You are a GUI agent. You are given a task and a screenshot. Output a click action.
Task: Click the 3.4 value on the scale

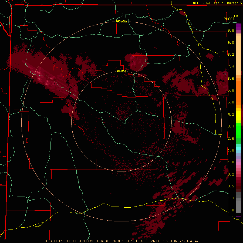pos(231,126)
